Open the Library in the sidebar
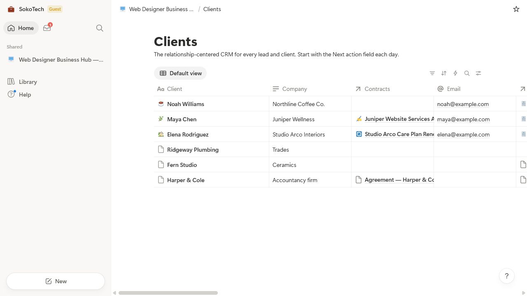Screen dimensions: 527x296 [x=28, y=82]
